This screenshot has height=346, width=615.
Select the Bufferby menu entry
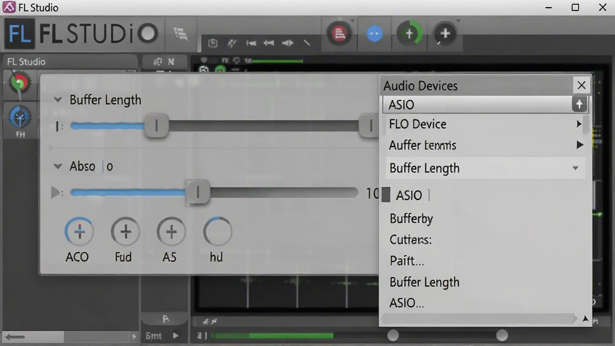(411, 219)
